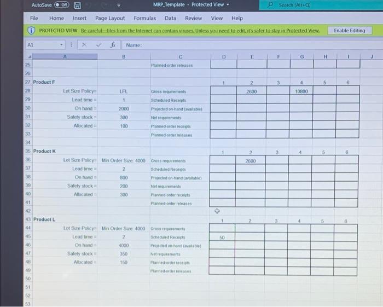383x307 pixels.
Task: Click the Enable Editing button
Action: pos(350,31)
